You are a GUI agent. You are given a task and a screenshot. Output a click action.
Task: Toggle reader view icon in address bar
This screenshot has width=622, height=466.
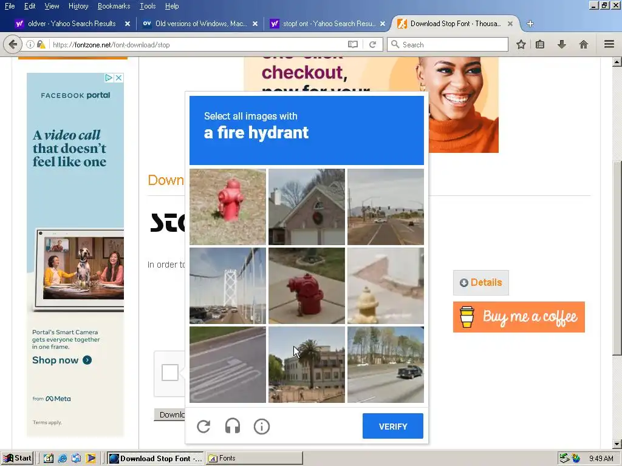[x=353, y=44]
